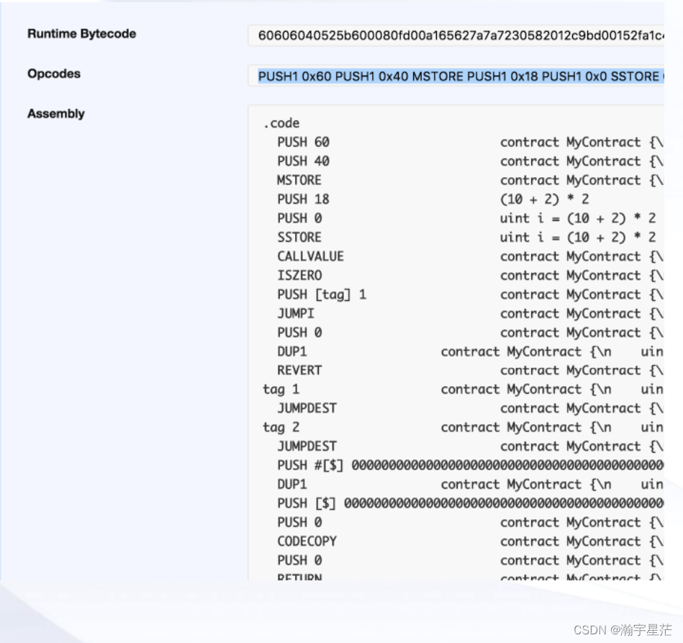
Task: Click the PUSH 40 instruction
Action: coord(304,161)
